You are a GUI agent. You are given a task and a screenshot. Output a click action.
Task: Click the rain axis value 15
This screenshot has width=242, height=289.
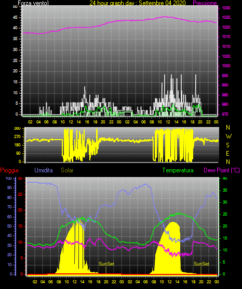click(20, 227)
